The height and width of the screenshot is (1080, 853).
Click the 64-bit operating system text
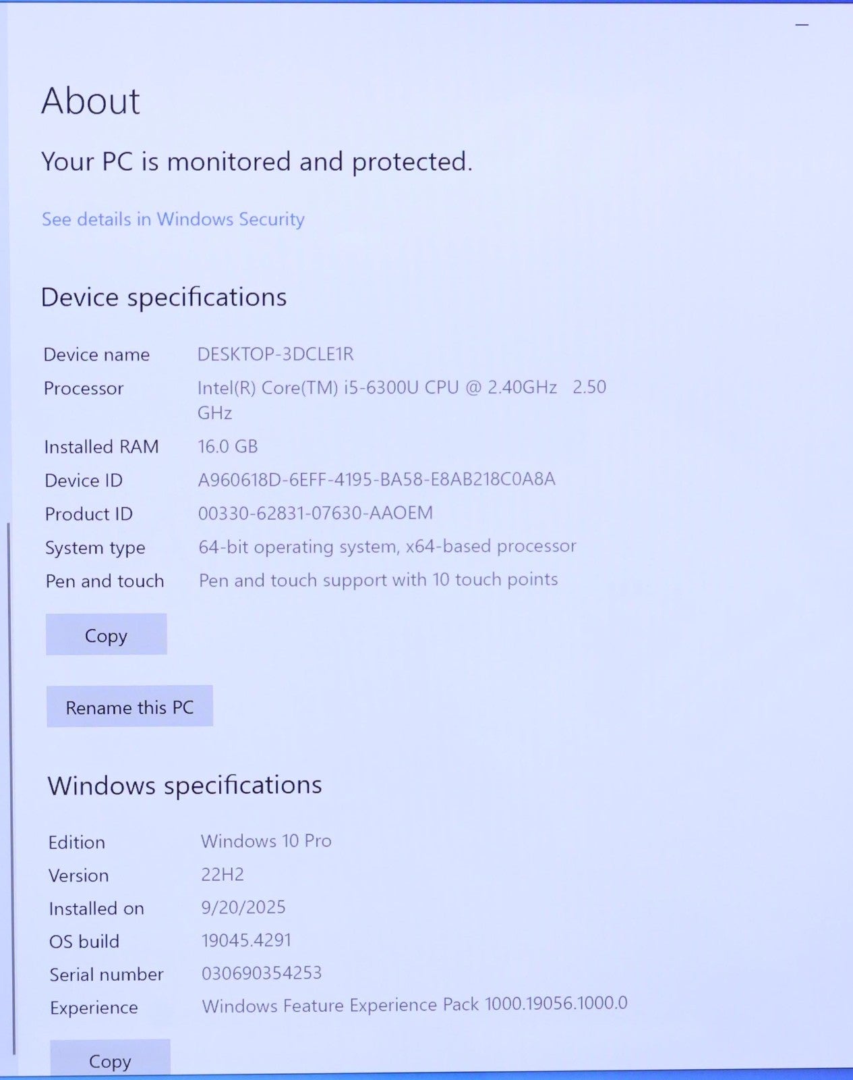387,546
